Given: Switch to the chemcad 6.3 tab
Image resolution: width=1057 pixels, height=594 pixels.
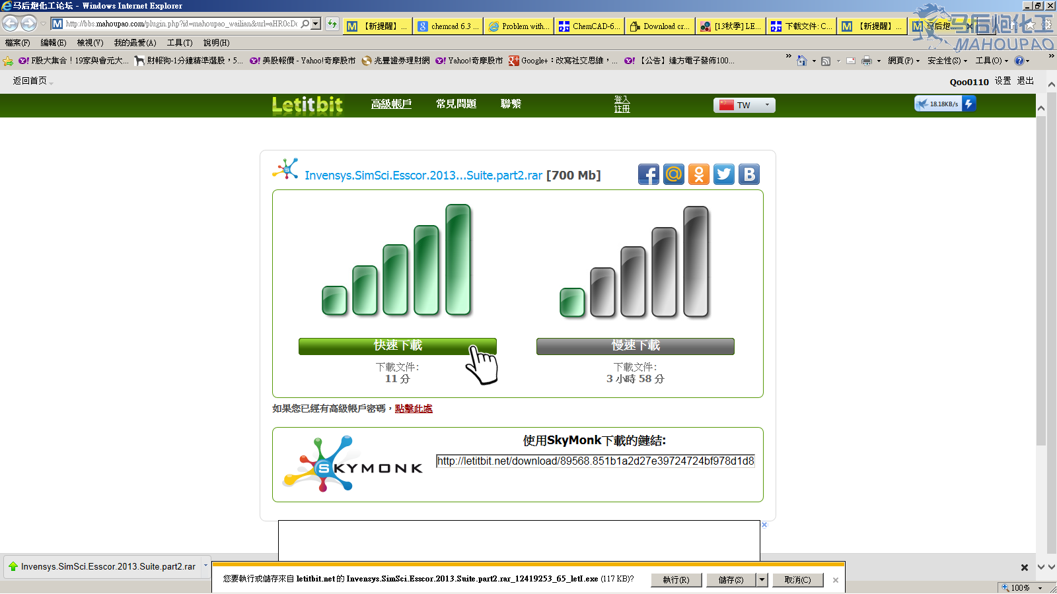Looking at the screenshot, I should click(449, 26).
